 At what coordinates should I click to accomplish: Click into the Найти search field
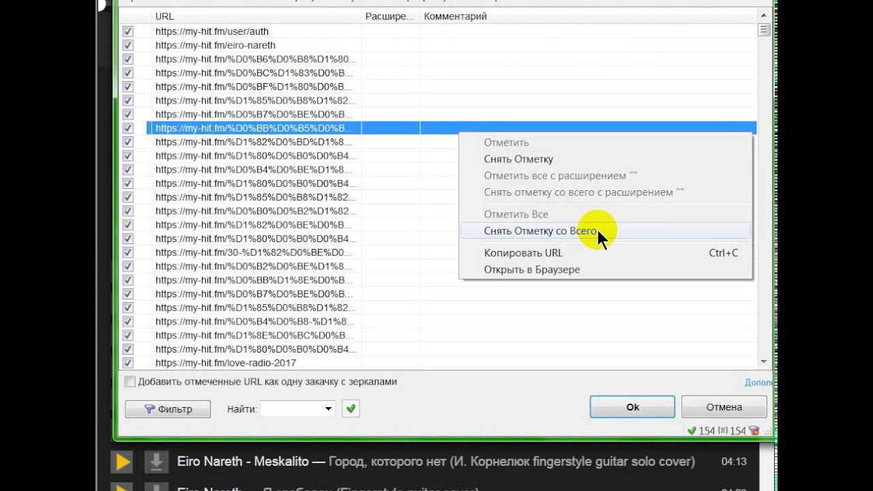[291, 408]
